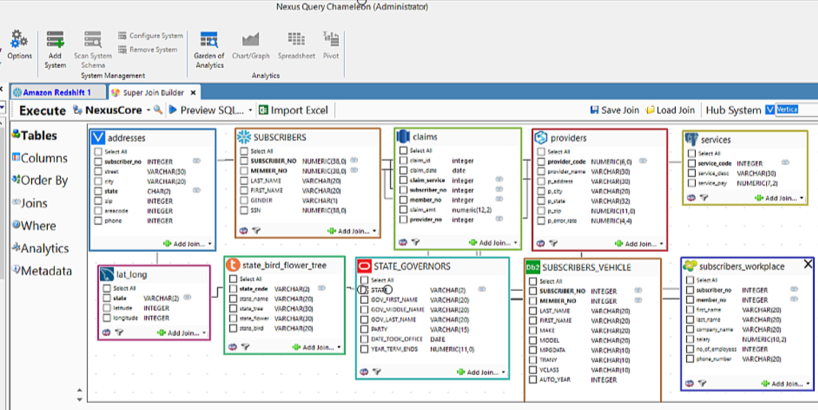
Task: Click the link icon beside subscriber_no in addresses
Action: [x=197, y=161]
